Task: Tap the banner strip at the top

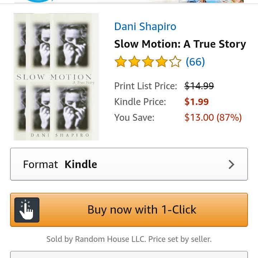Action: (x=129, y=1)
